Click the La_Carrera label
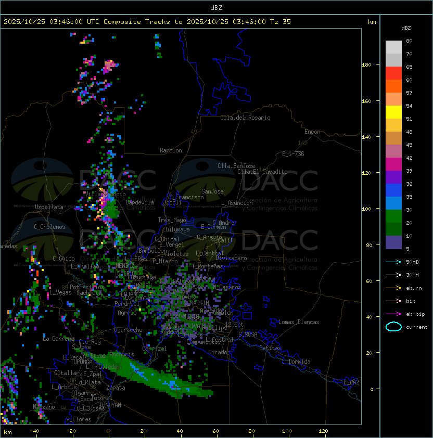The image size is (433, 438). [x=58, y=339]
